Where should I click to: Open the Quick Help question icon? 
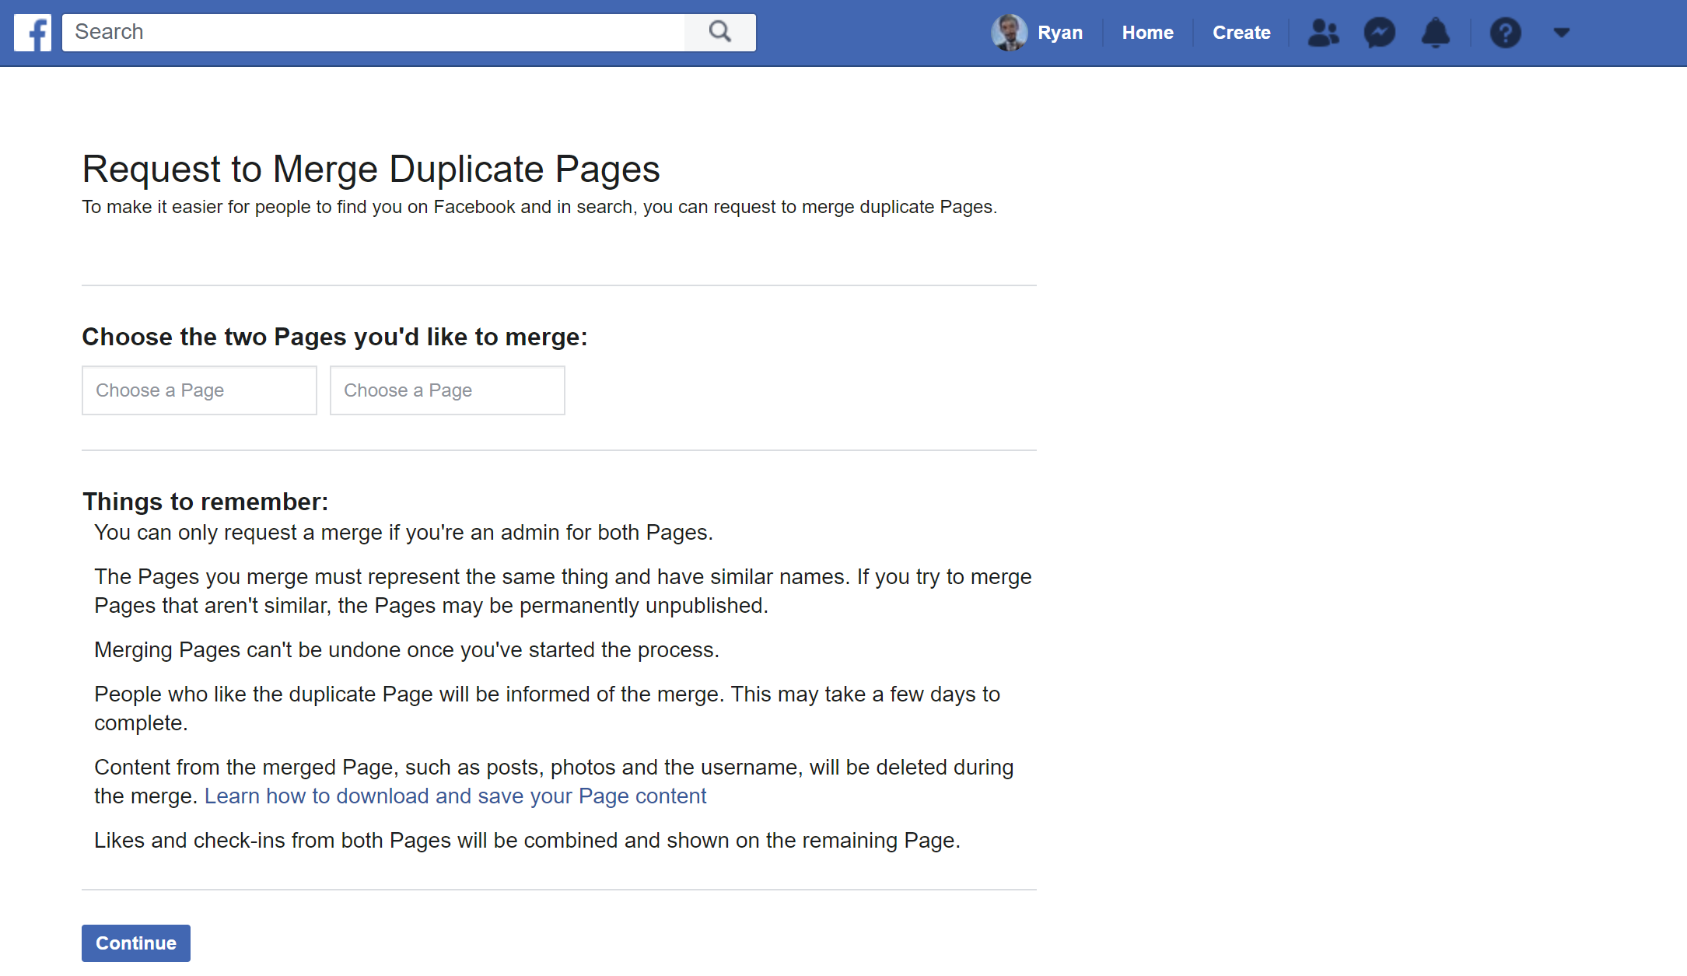[x=1506, y=33]
